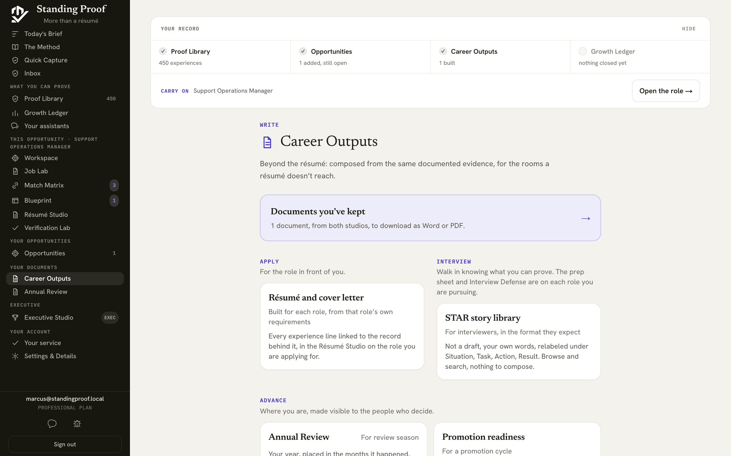Image resolution: width=731 pixels, height=456 pixels.
Task: Click the Support Operations Manager carry-on text
Action: click(233, 91)
